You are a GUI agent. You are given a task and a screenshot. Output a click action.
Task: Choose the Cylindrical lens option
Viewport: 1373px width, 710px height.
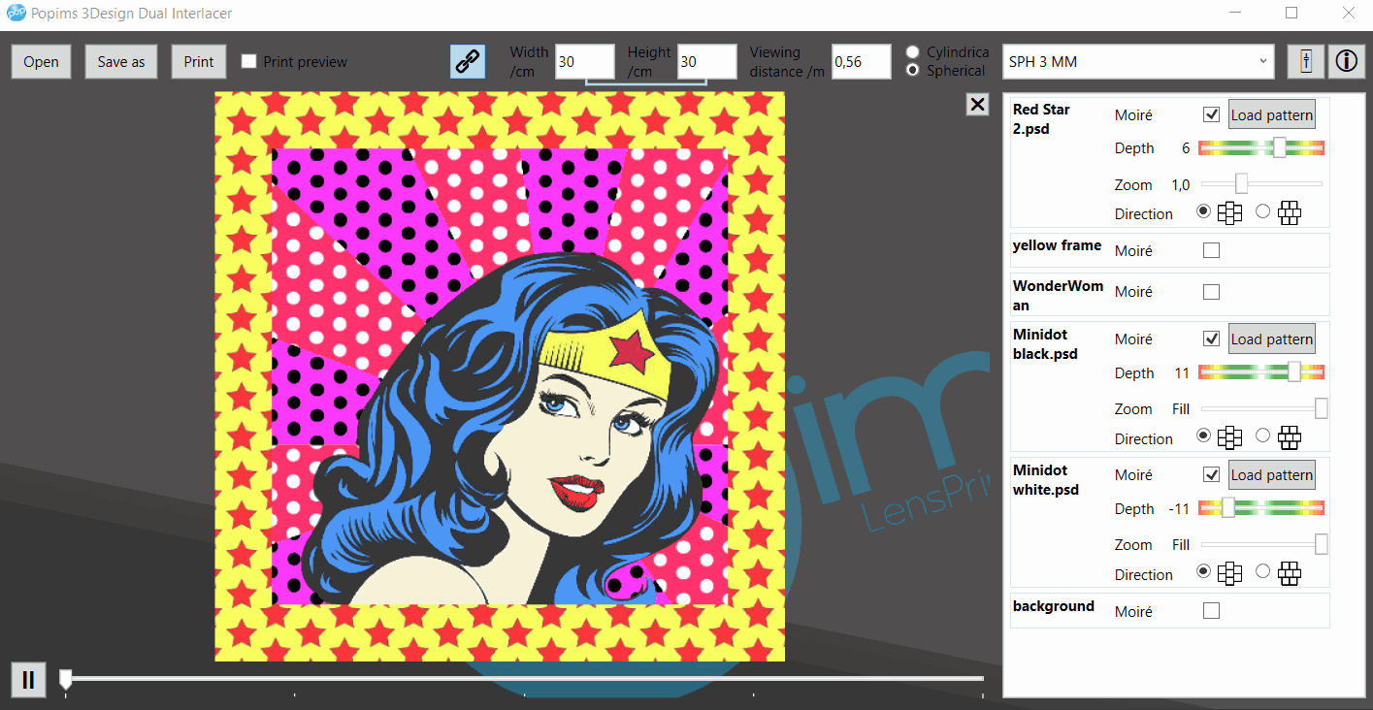pos(913,51)
